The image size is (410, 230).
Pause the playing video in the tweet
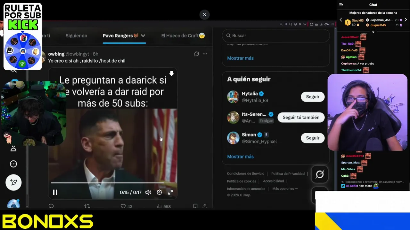55,192
